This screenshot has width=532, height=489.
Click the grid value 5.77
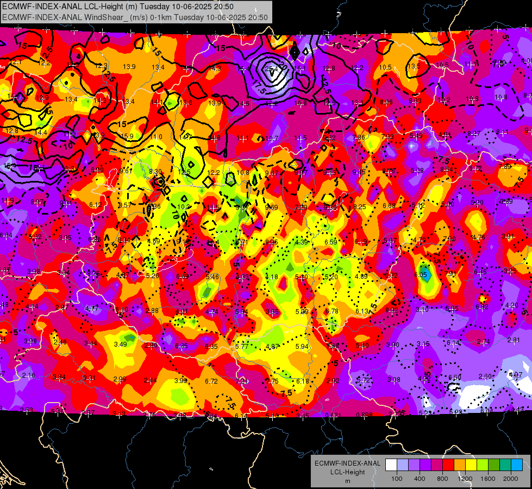242,346
